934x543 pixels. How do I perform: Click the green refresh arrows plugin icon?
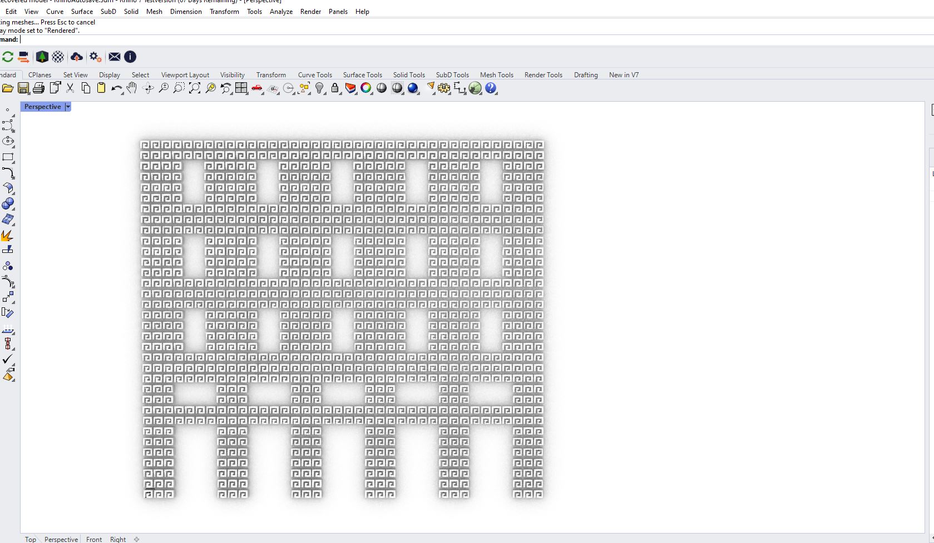[x=8, y=57]
